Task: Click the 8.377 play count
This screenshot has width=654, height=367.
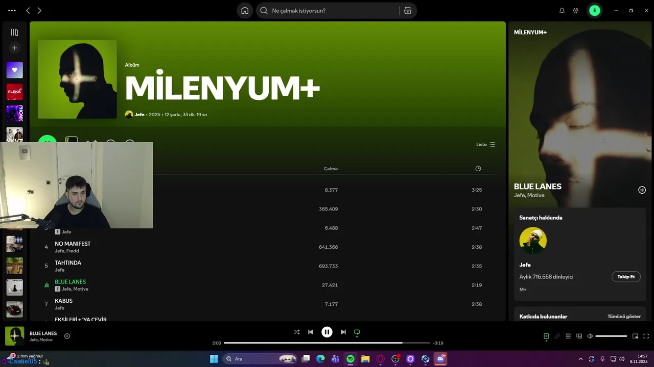Action: (x=331, y=190)
